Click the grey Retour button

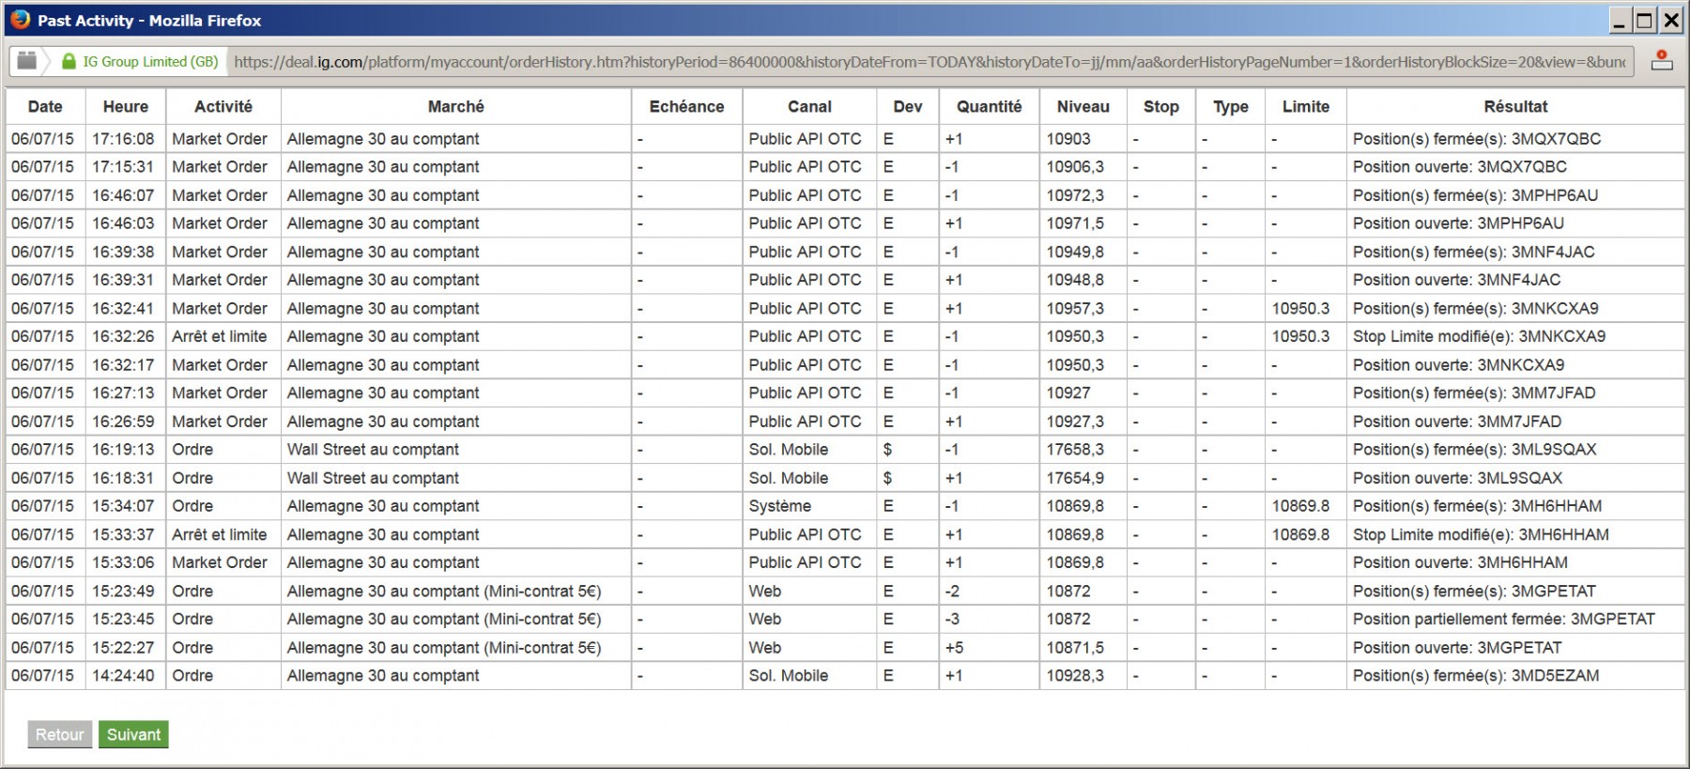coord(60,734)
